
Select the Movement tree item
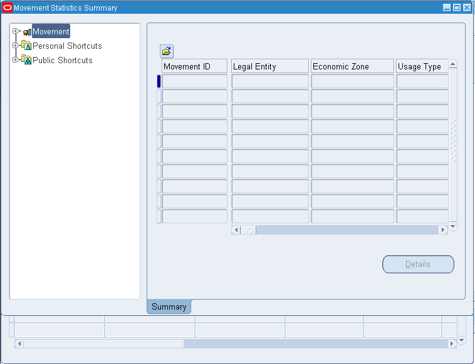tap(51, 31)
